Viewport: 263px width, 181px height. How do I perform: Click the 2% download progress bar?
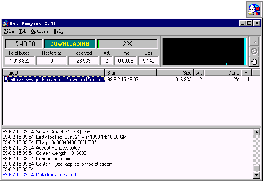click(127, 44)
